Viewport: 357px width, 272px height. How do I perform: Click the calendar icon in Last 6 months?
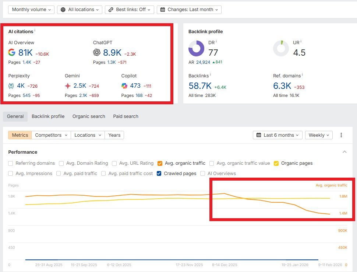259,135
